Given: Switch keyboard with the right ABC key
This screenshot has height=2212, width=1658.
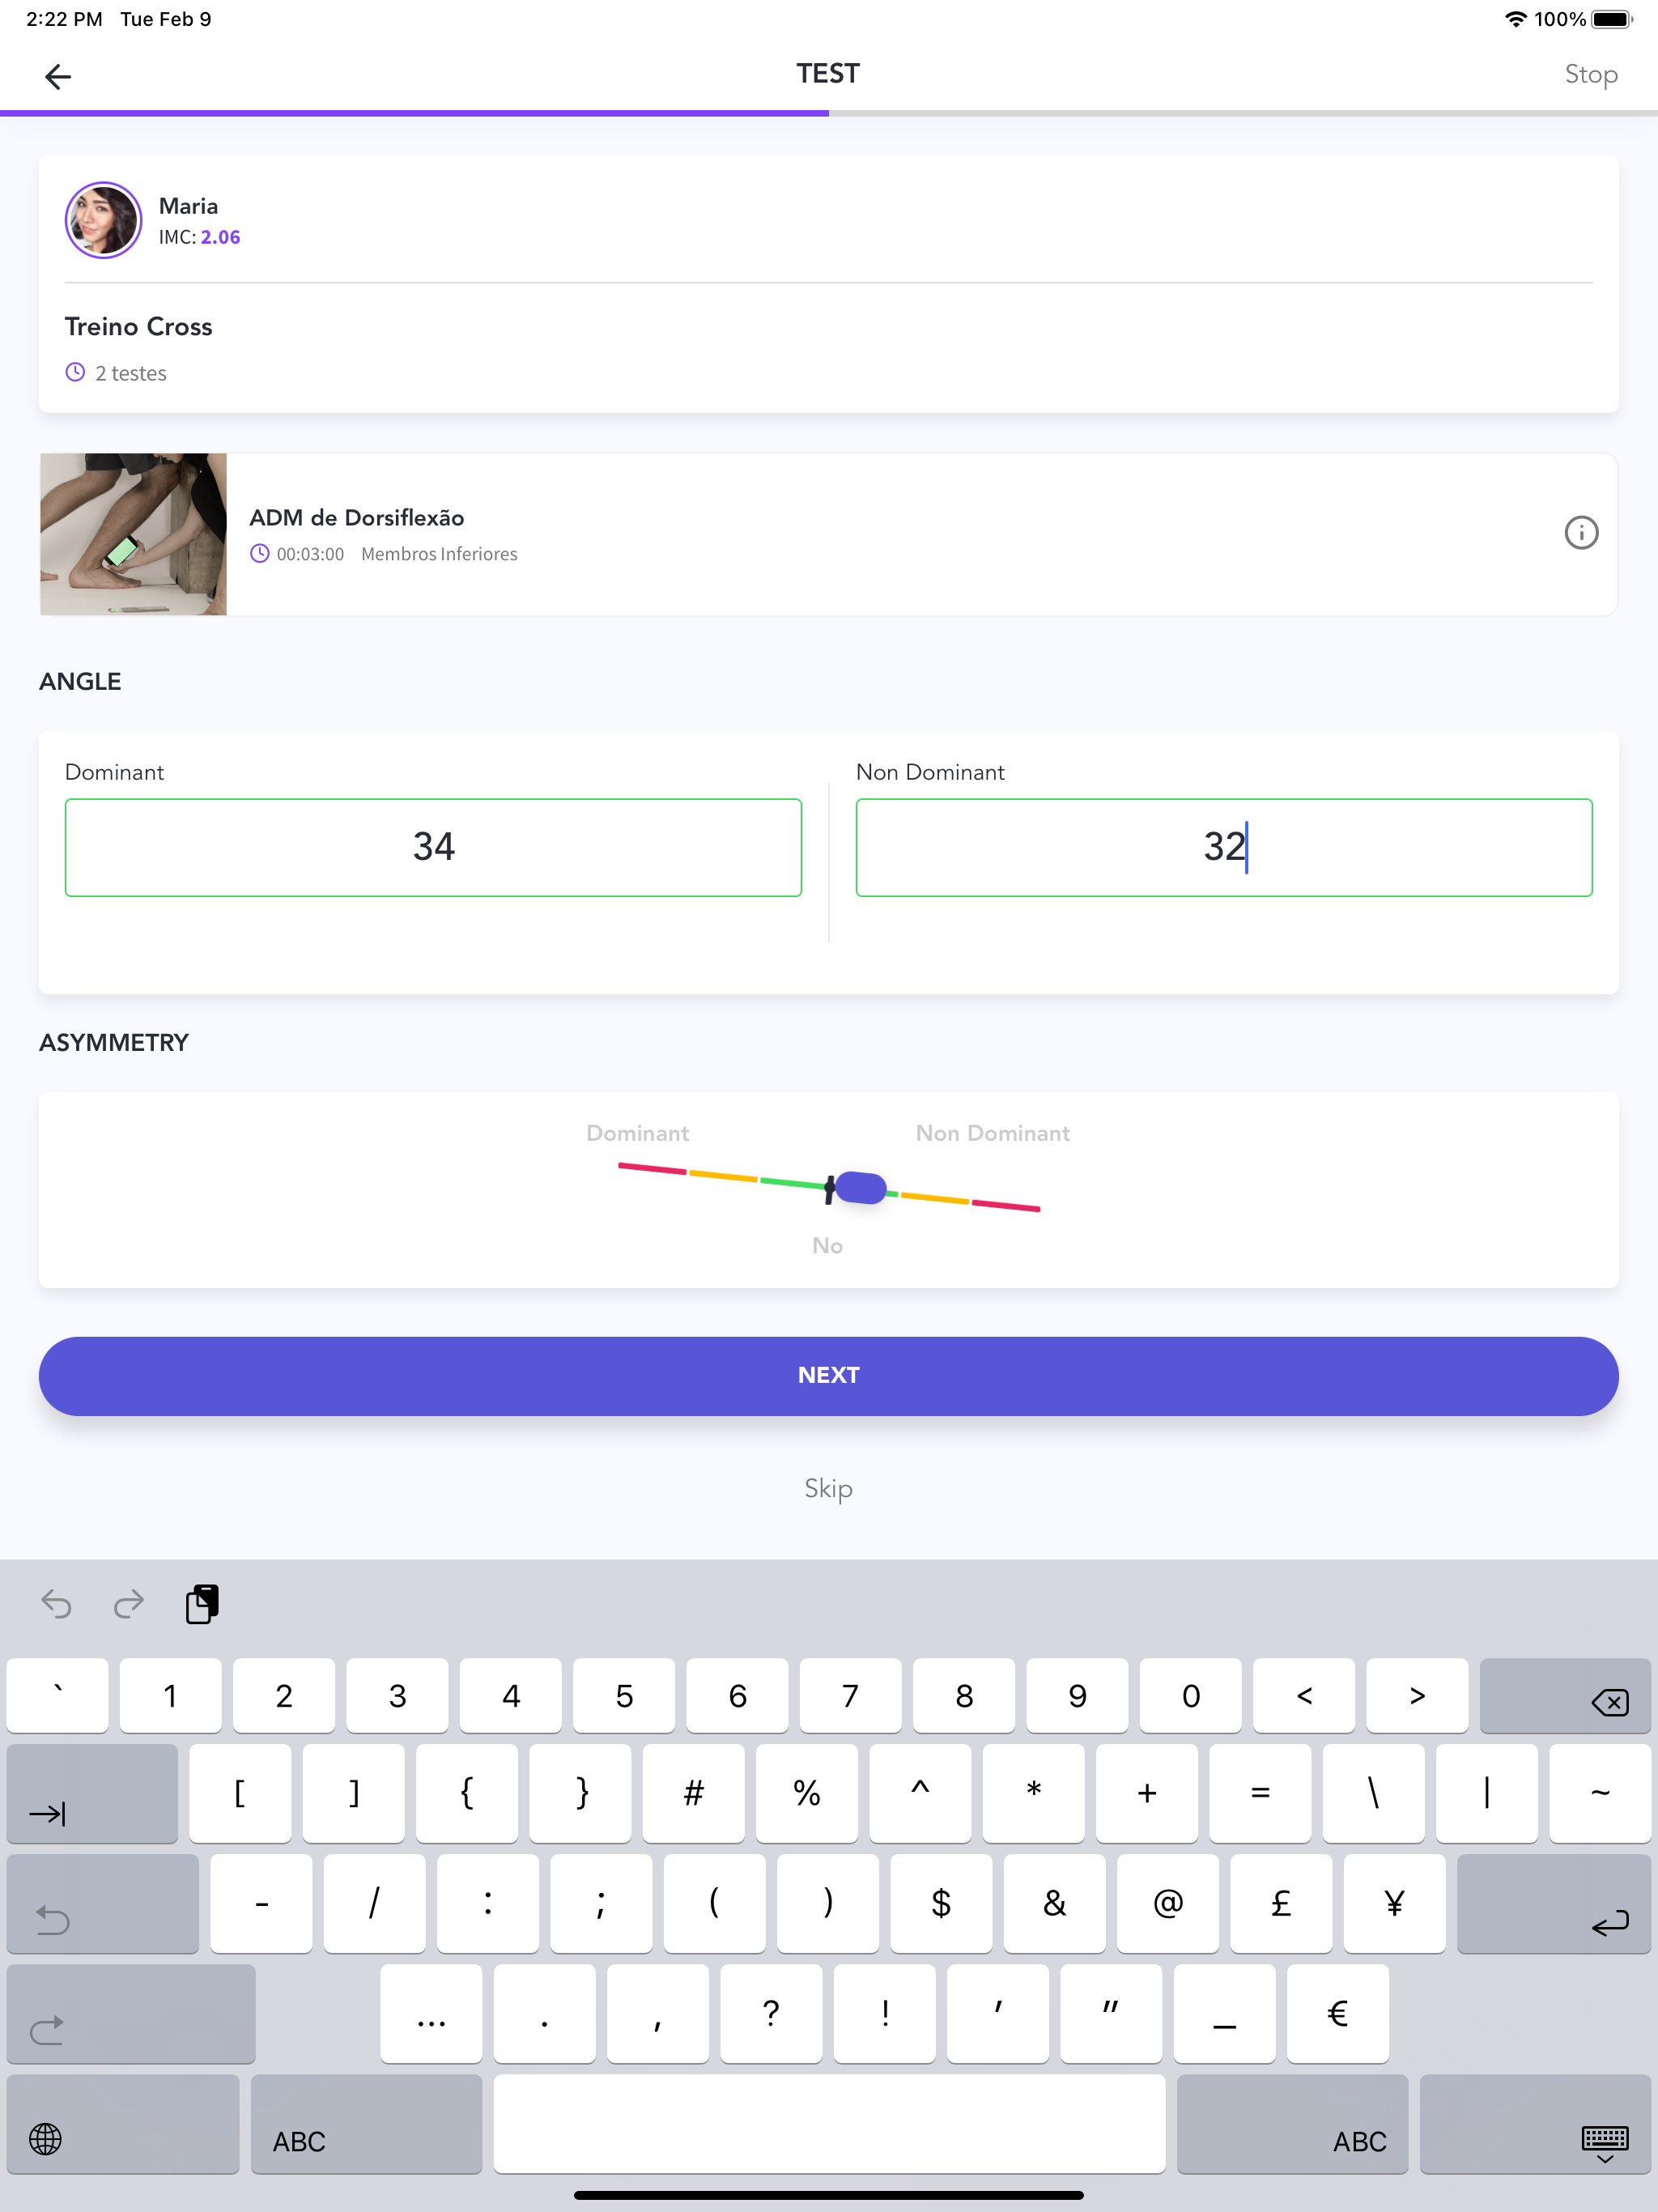Looking at the screenshot, I should point(1360,2139).
